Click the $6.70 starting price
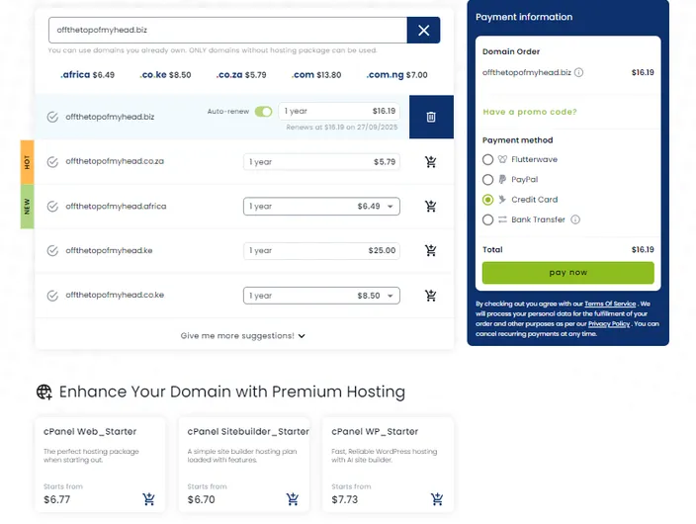 [201, 499]
